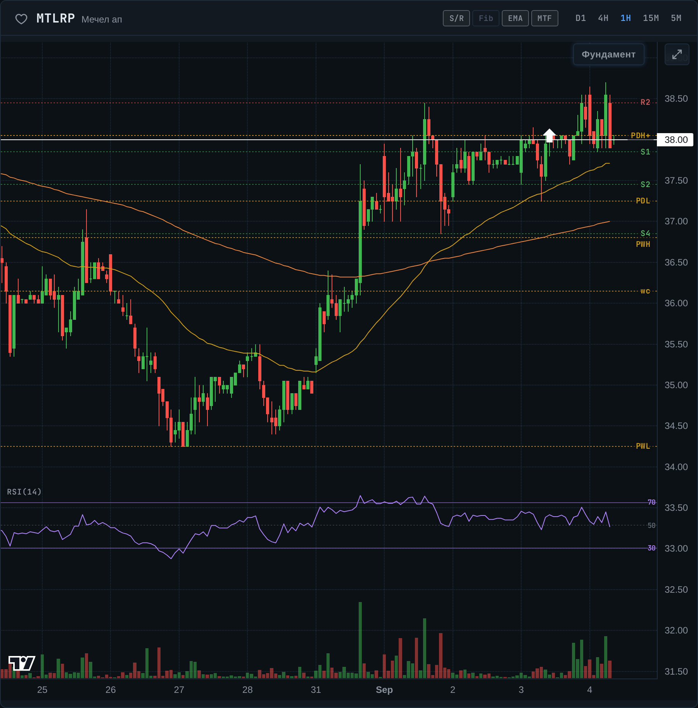Viewport: 698px width, 708px height.
Task: Click the S1 support level label
Action: point(645,152)
